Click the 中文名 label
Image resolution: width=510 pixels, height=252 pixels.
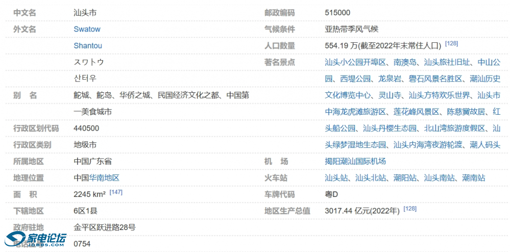(x=25, y=13)
